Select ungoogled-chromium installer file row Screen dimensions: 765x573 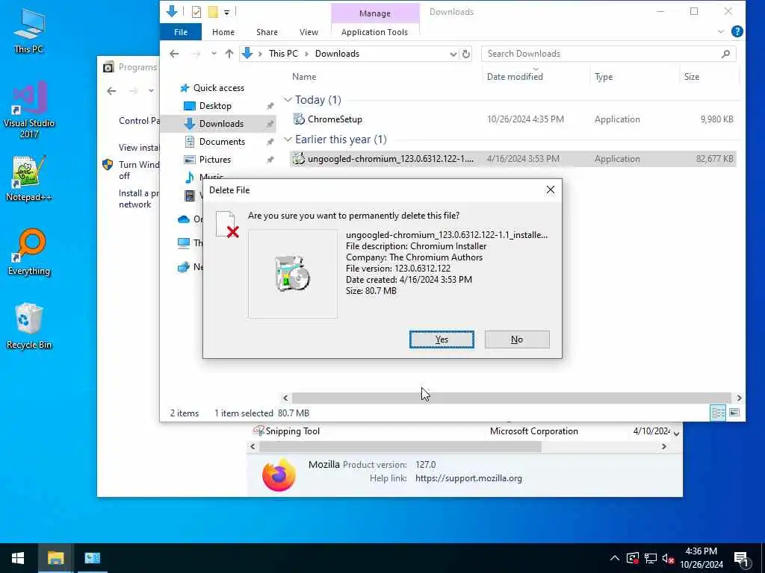pos(512,159)
